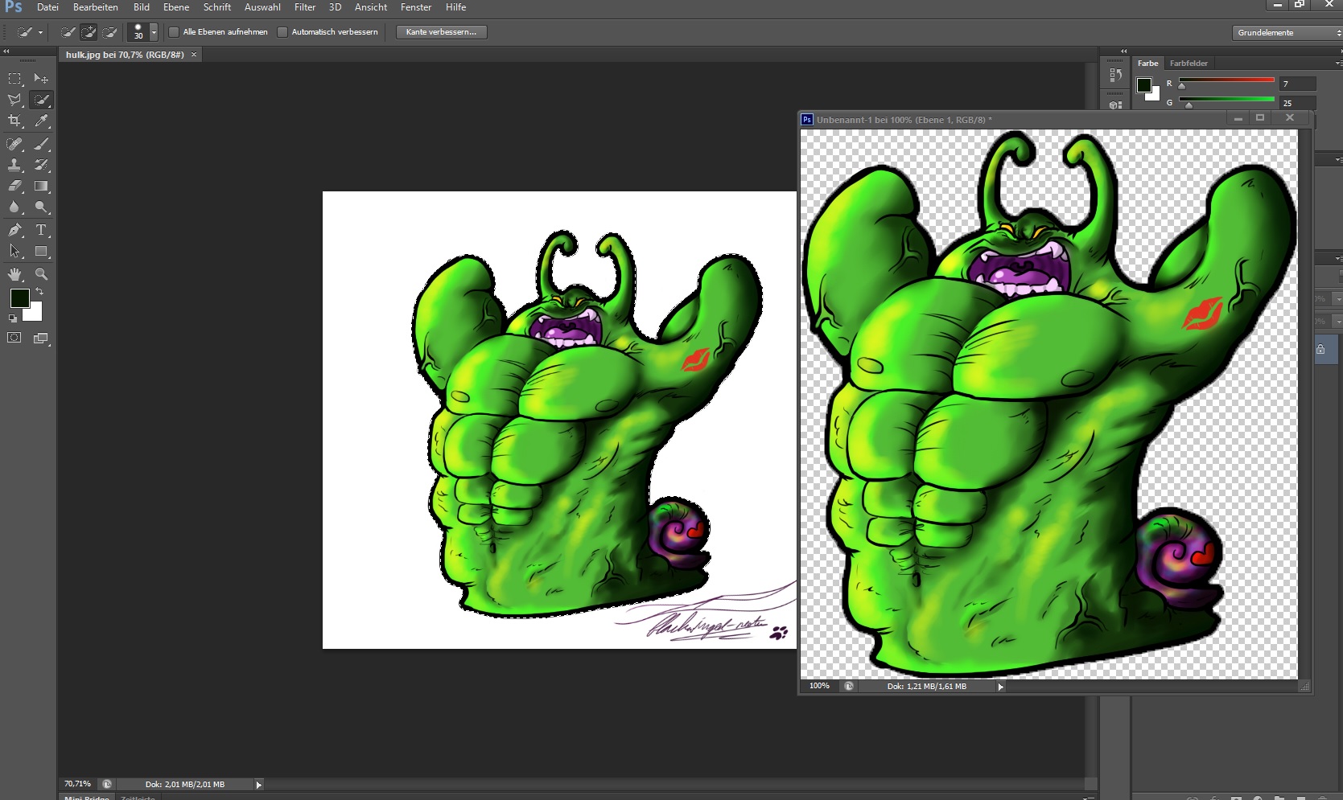Toggle 'Automatisch verbessern' checkbox
Viewport: 1343px width, 800px height.
(x=282, y=32)
